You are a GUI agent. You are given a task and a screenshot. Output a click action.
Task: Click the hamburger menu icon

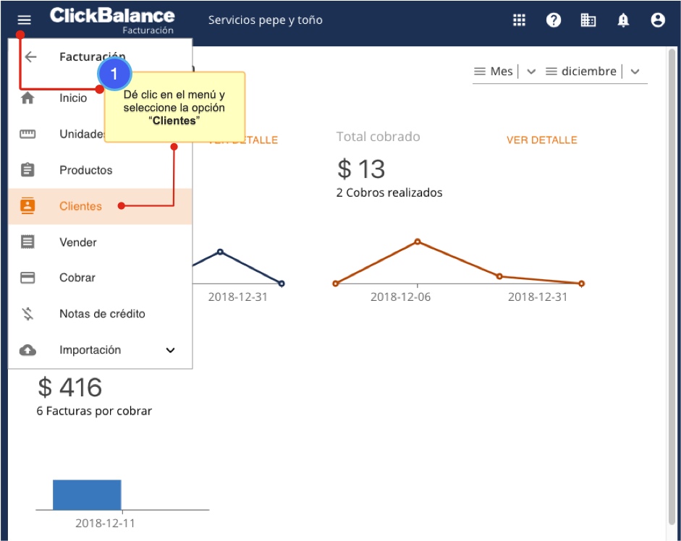click(x=25, y=20)
